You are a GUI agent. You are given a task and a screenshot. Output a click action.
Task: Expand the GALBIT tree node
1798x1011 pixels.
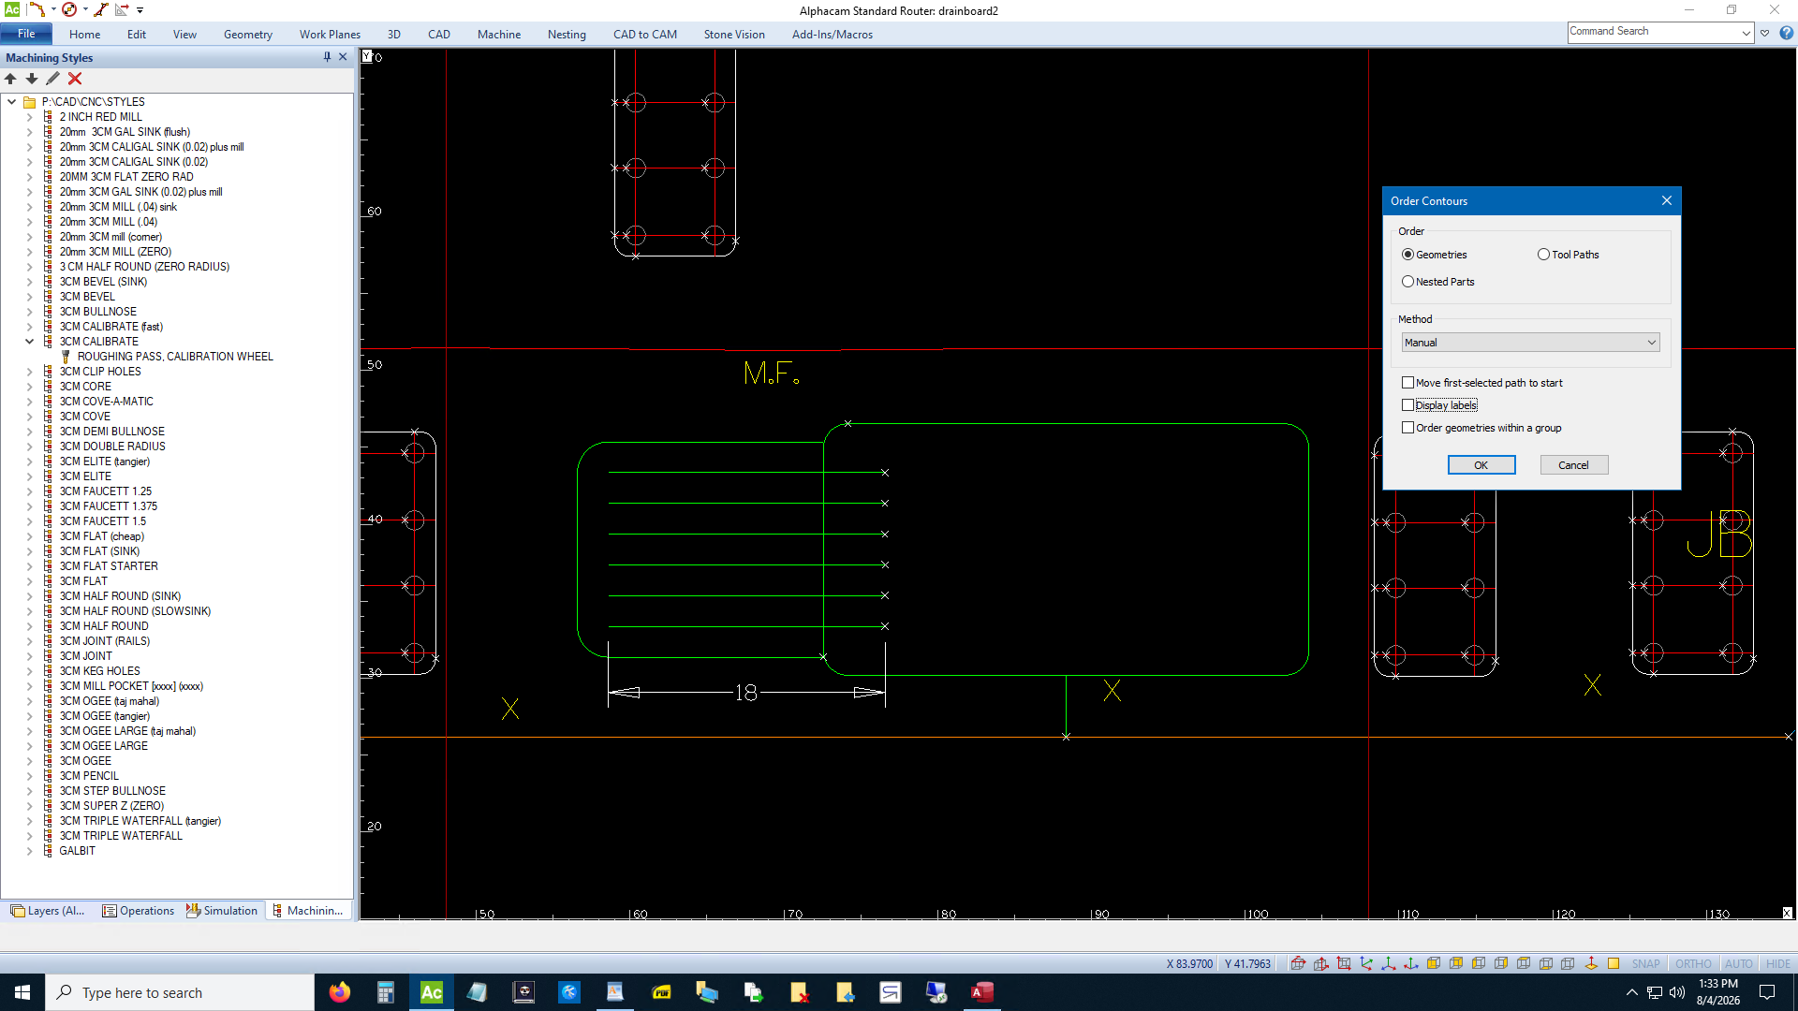pos(29,851)
